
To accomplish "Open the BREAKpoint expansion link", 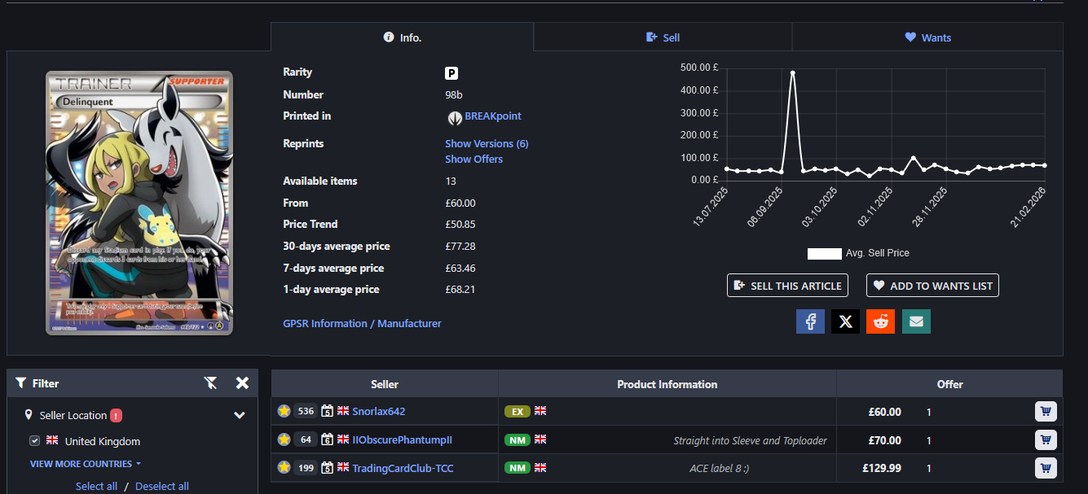I will 492,116.
